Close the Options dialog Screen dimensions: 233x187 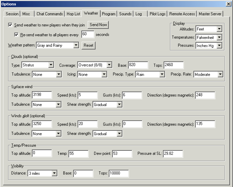tap(228, 4)
